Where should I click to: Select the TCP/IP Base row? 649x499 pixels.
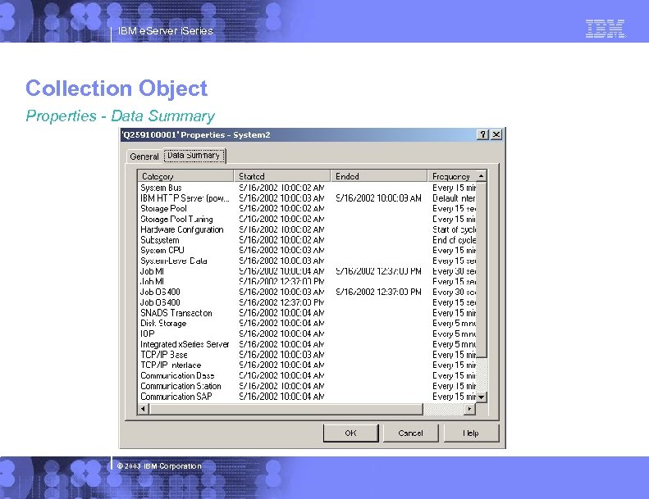307,355
